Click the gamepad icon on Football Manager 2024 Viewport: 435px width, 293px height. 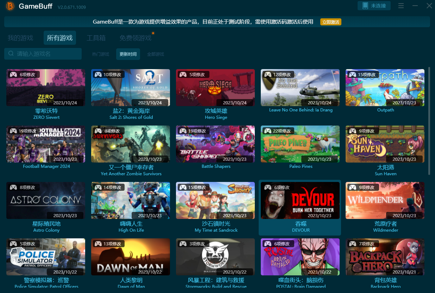pyautogui.click(x=13, y=131)
